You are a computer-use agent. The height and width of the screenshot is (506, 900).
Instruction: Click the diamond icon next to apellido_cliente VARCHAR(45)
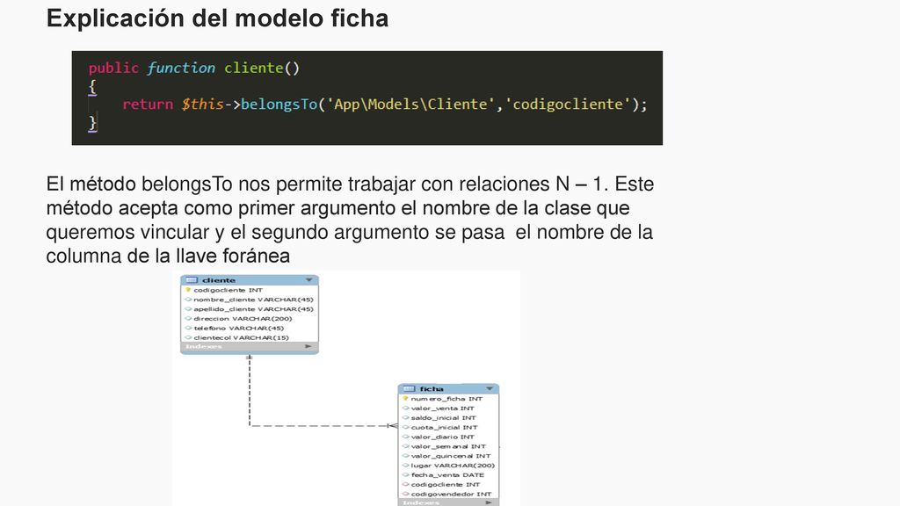(188, 308)
